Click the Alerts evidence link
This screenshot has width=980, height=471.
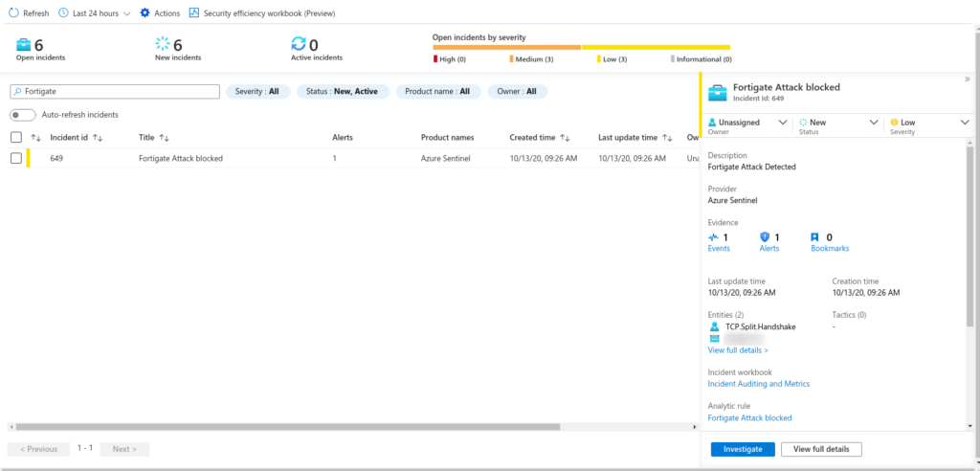[x=769, y=248]
